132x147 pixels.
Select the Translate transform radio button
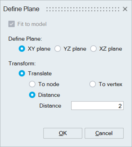[22, 73]
